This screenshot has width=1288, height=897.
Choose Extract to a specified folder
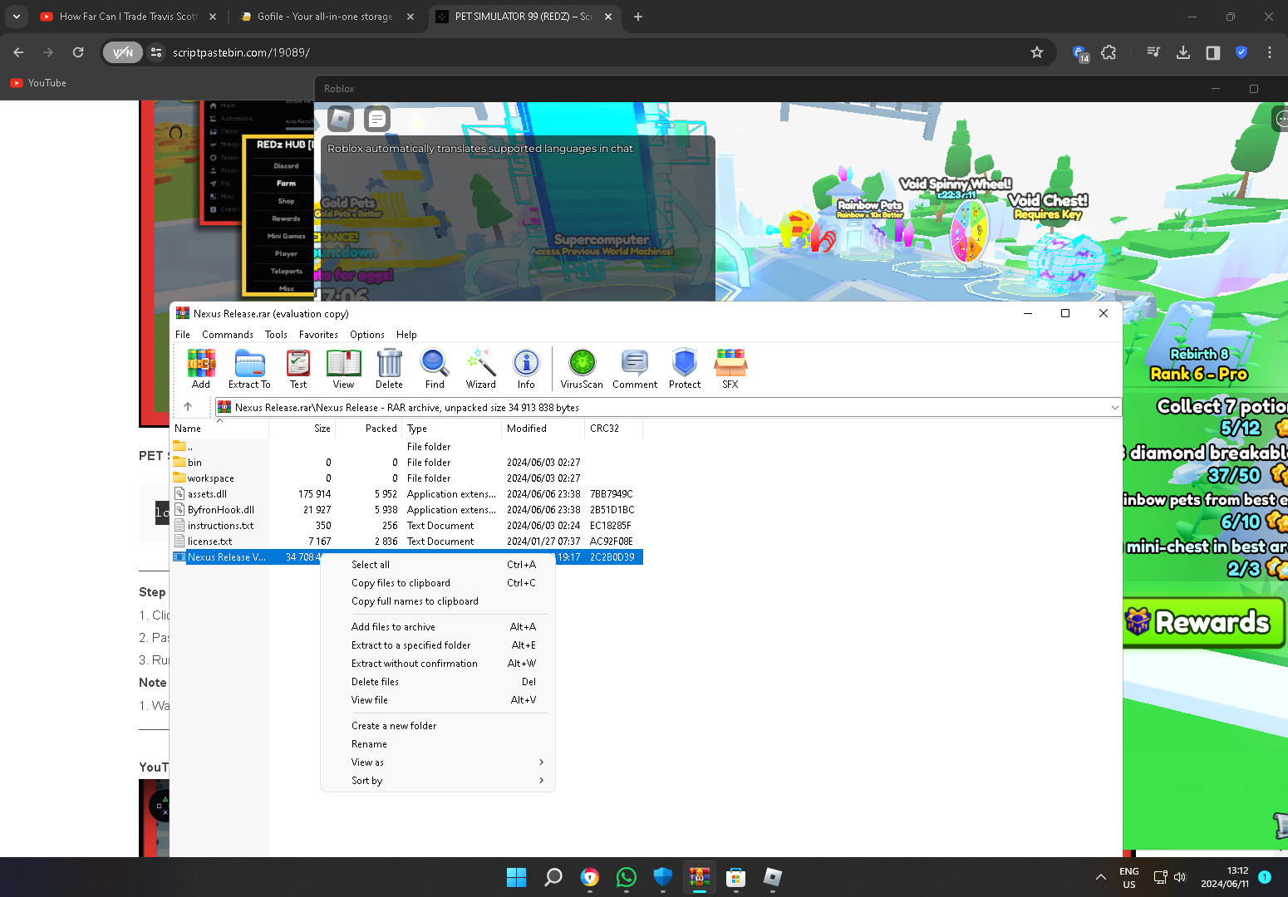410,645
